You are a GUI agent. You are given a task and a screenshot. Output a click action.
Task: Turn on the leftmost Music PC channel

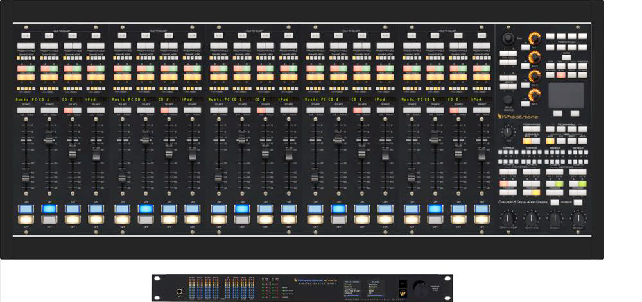pos(26,208)
